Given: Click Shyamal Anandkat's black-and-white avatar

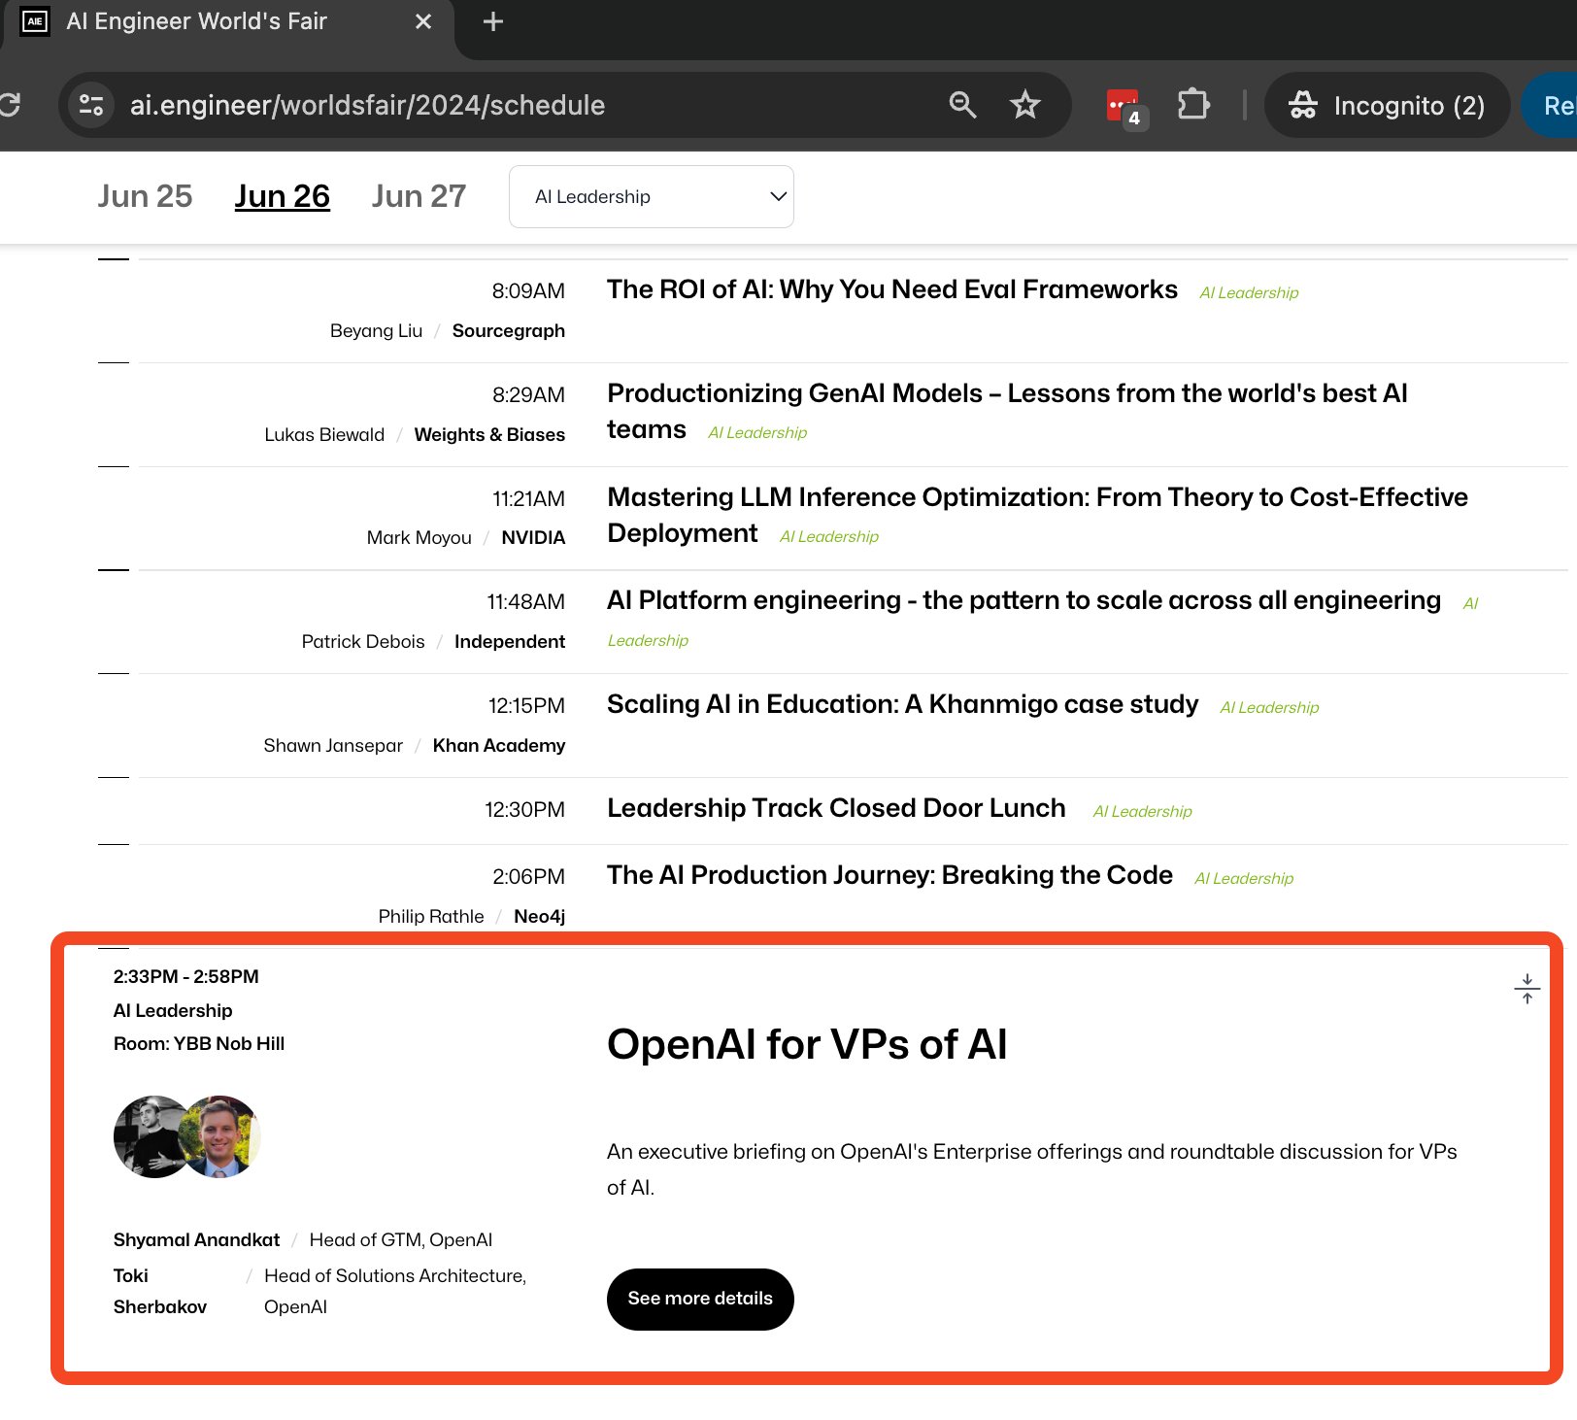Looking at the screenshot, I should pos(151,1136).
